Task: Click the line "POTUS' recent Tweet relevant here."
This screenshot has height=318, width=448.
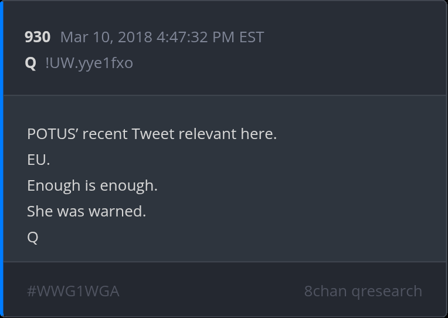Action: 151,134
